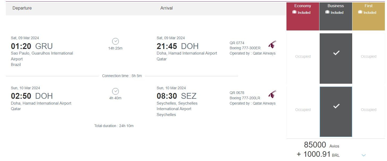Screen dimensions: 387x161
Task: Click the baggage icon in First header
Action: pos(360,12)
